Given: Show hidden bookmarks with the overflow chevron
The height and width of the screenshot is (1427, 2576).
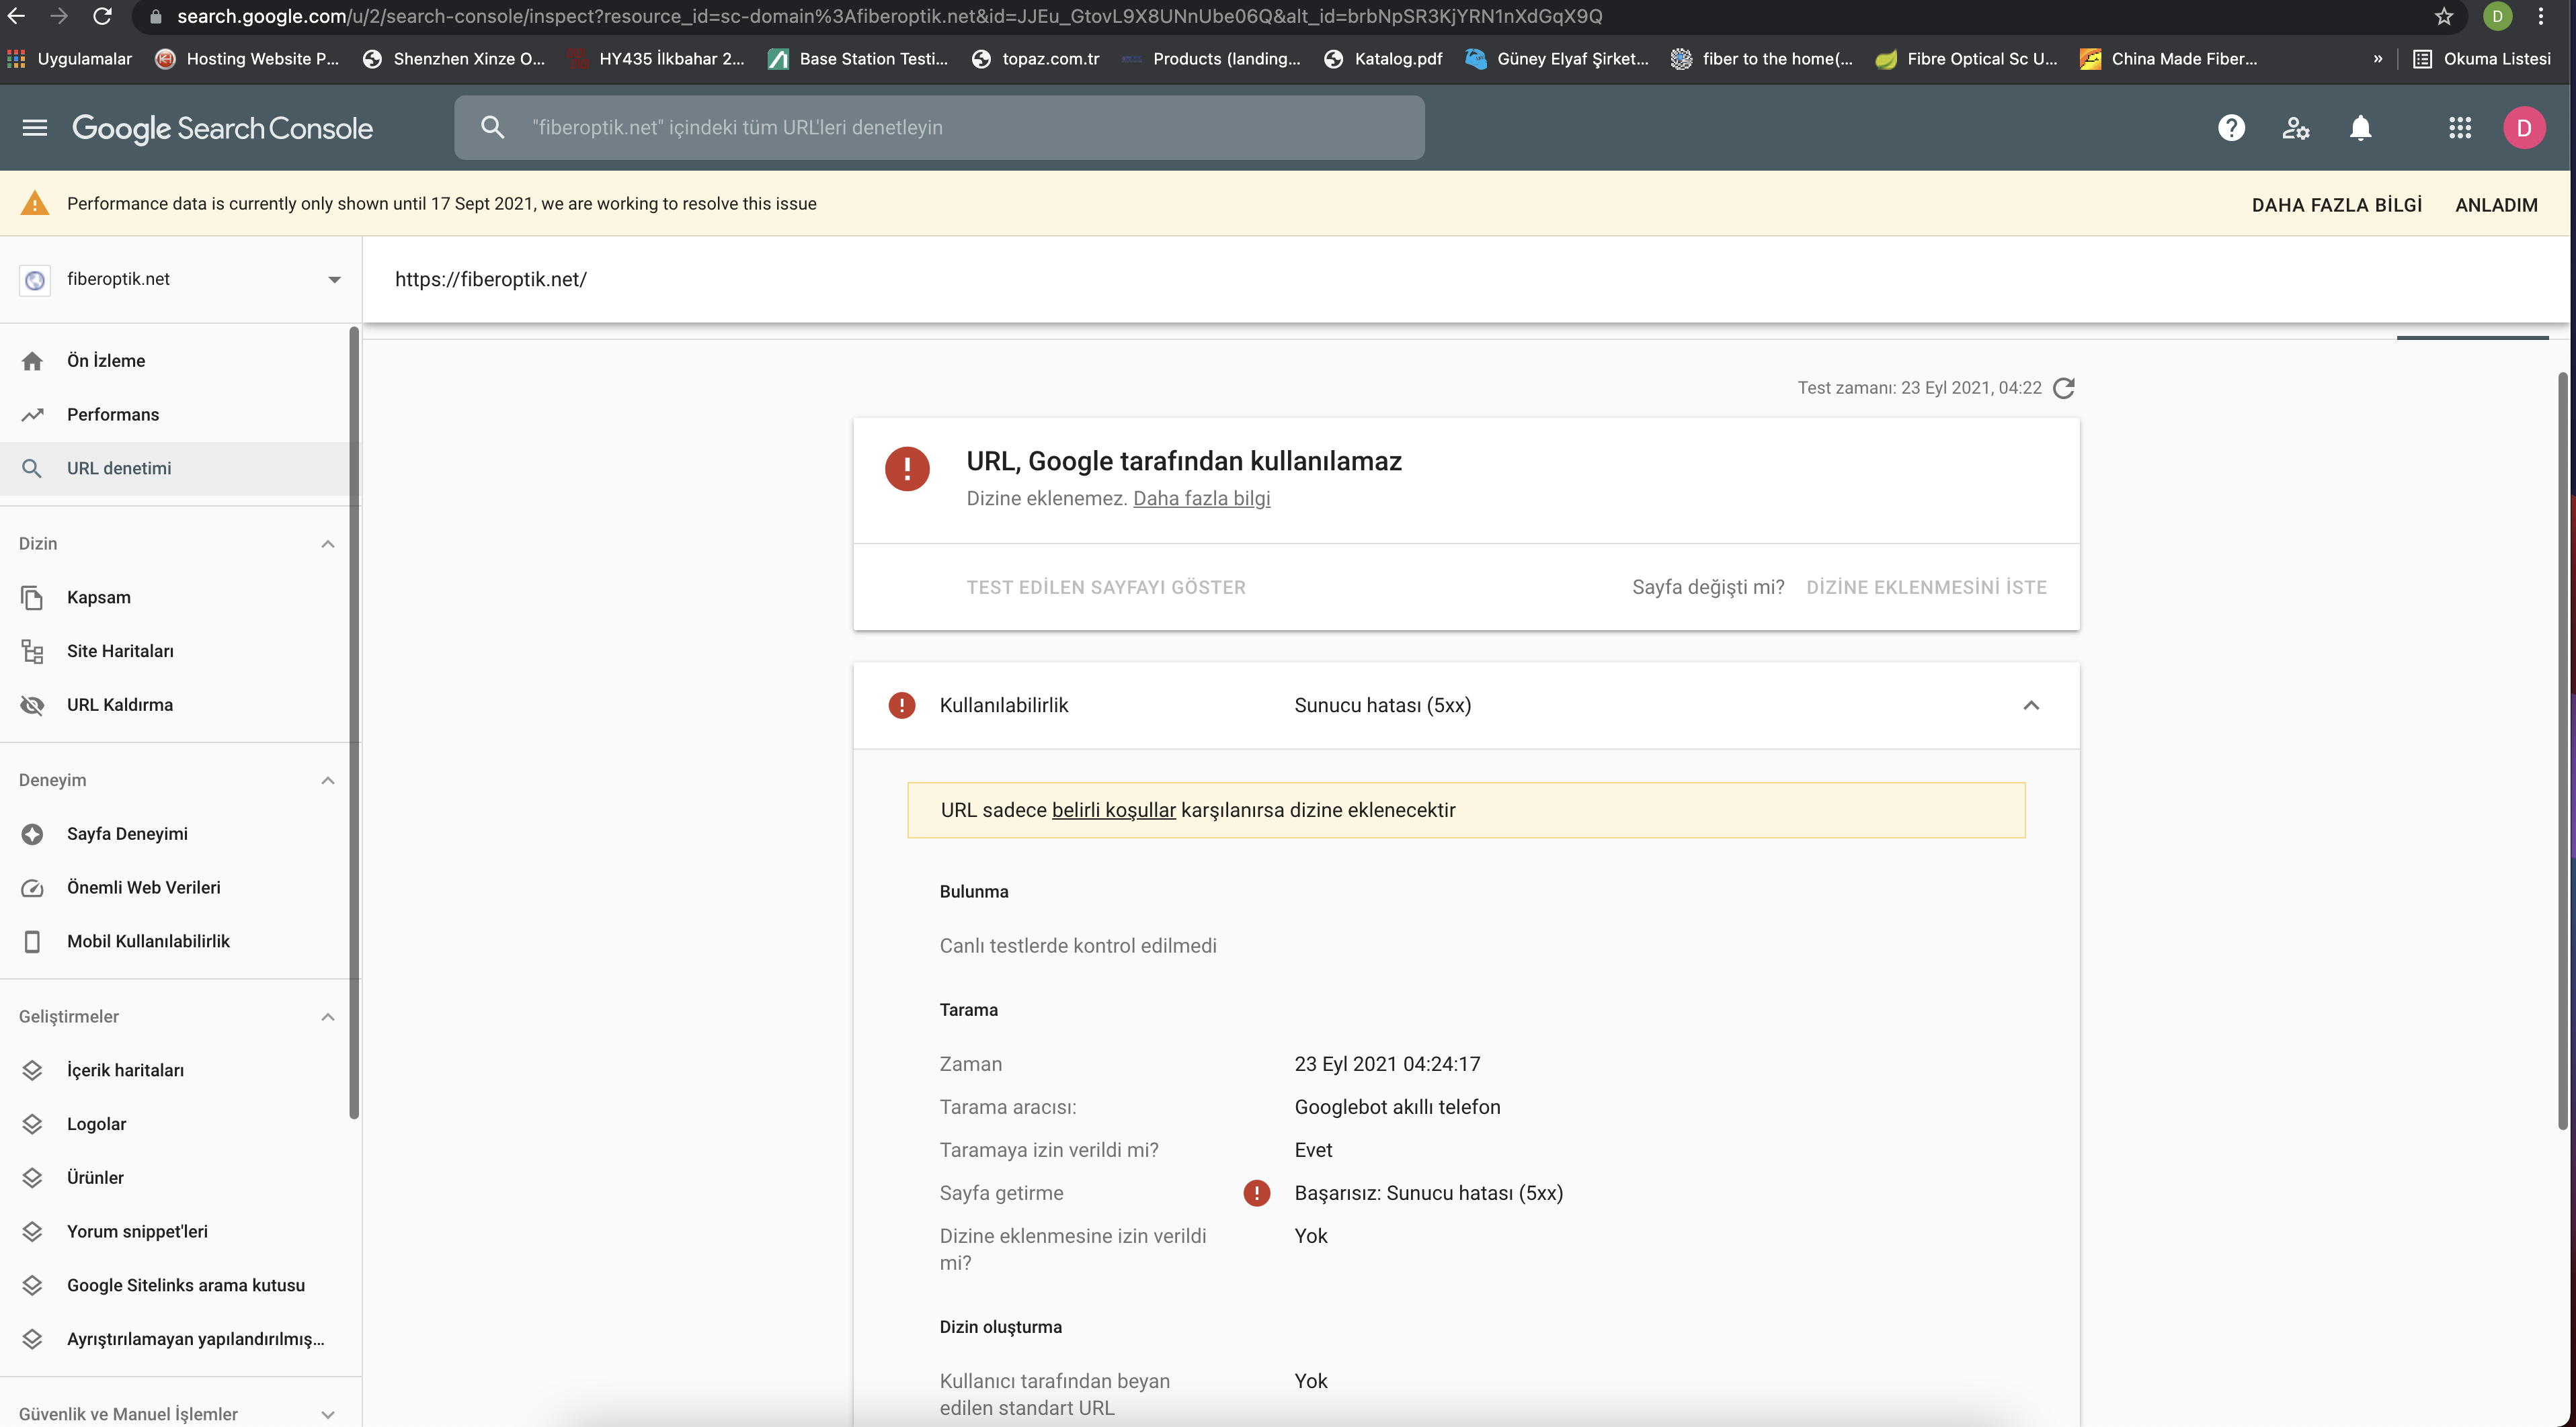Looking at the screenshot, I should [x=2378, y=59].
